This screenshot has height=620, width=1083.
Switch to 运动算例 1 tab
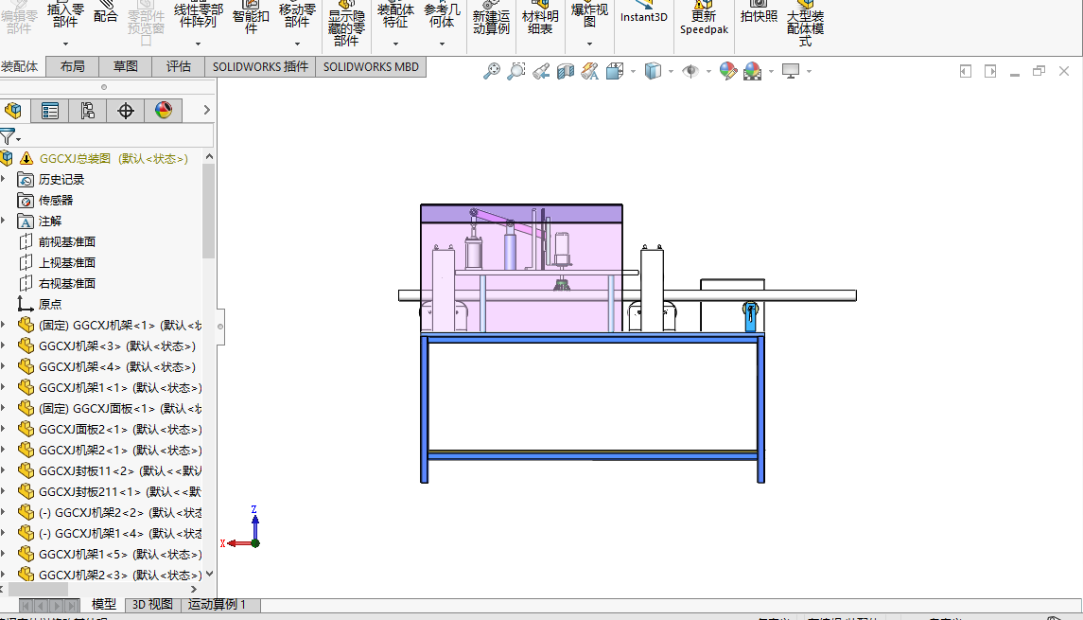(x=217, y=604)
